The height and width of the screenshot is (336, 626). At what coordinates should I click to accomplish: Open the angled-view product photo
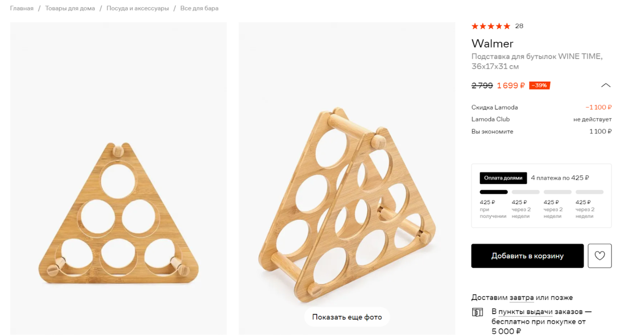point(347,178)
